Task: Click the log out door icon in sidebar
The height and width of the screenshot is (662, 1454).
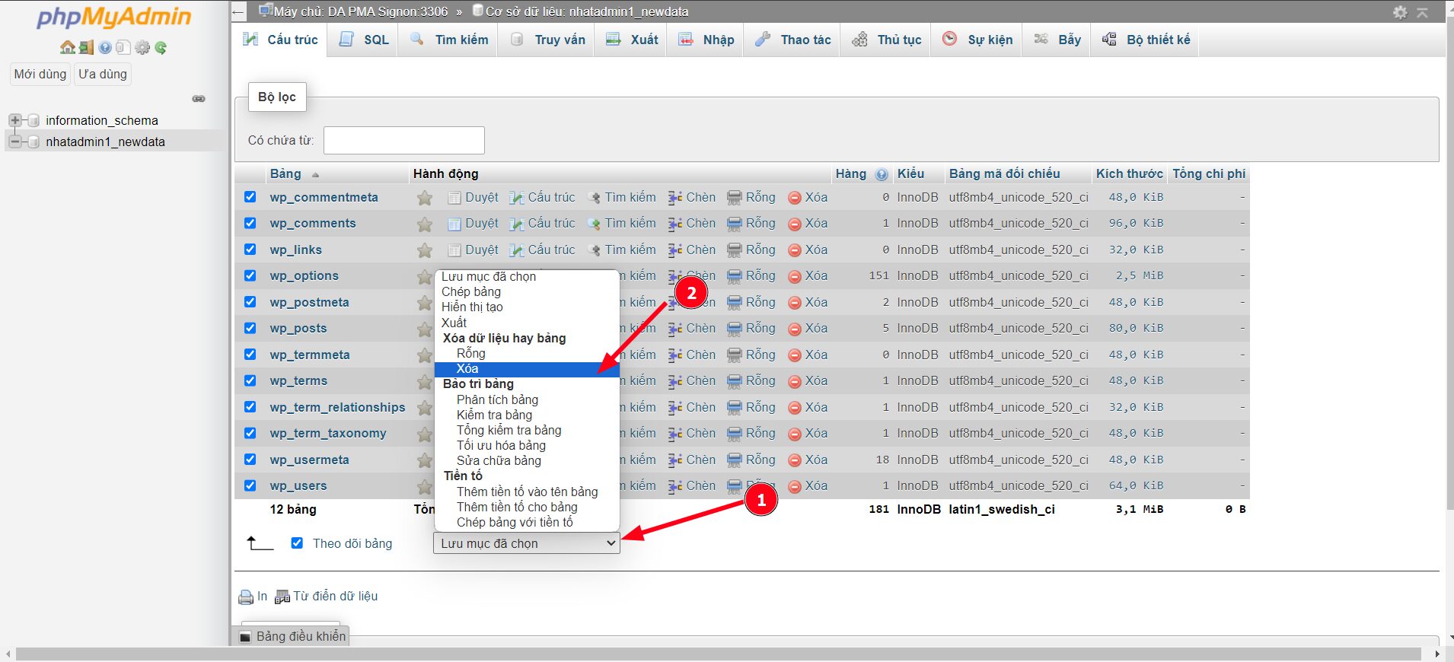Action: point(86,48)
